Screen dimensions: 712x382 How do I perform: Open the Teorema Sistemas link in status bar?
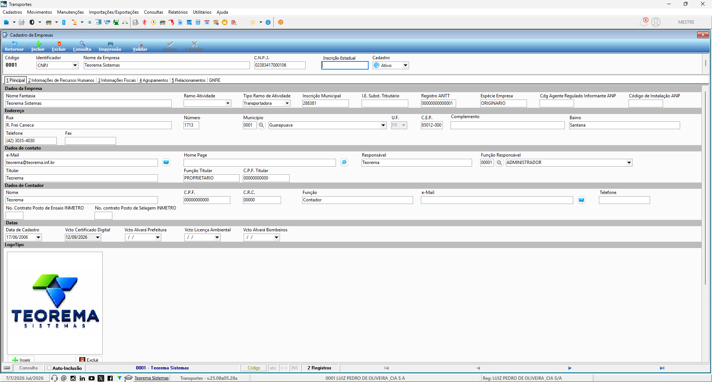coord(151,378)
